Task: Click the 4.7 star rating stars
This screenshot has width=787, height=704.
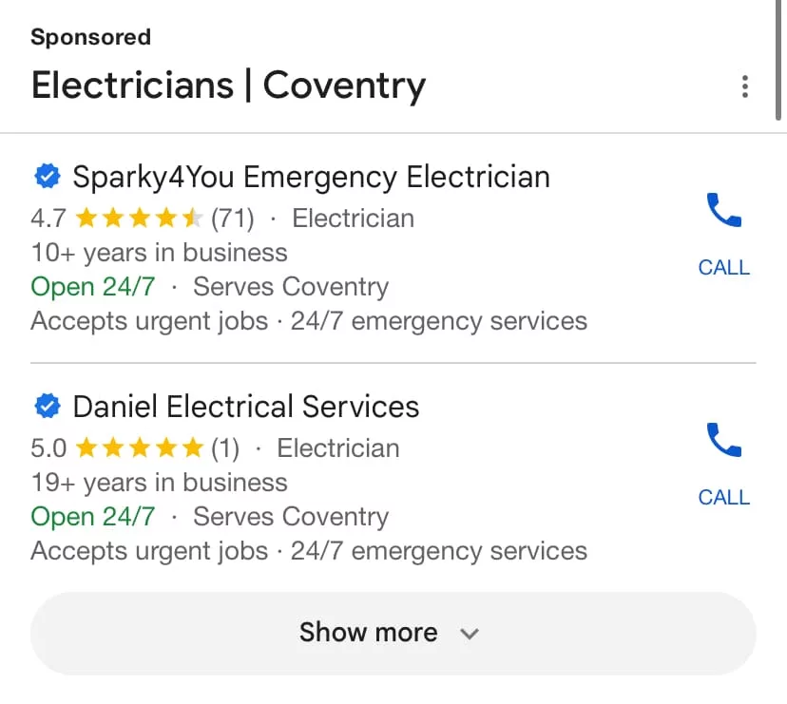Action: (x=140, y=219)
